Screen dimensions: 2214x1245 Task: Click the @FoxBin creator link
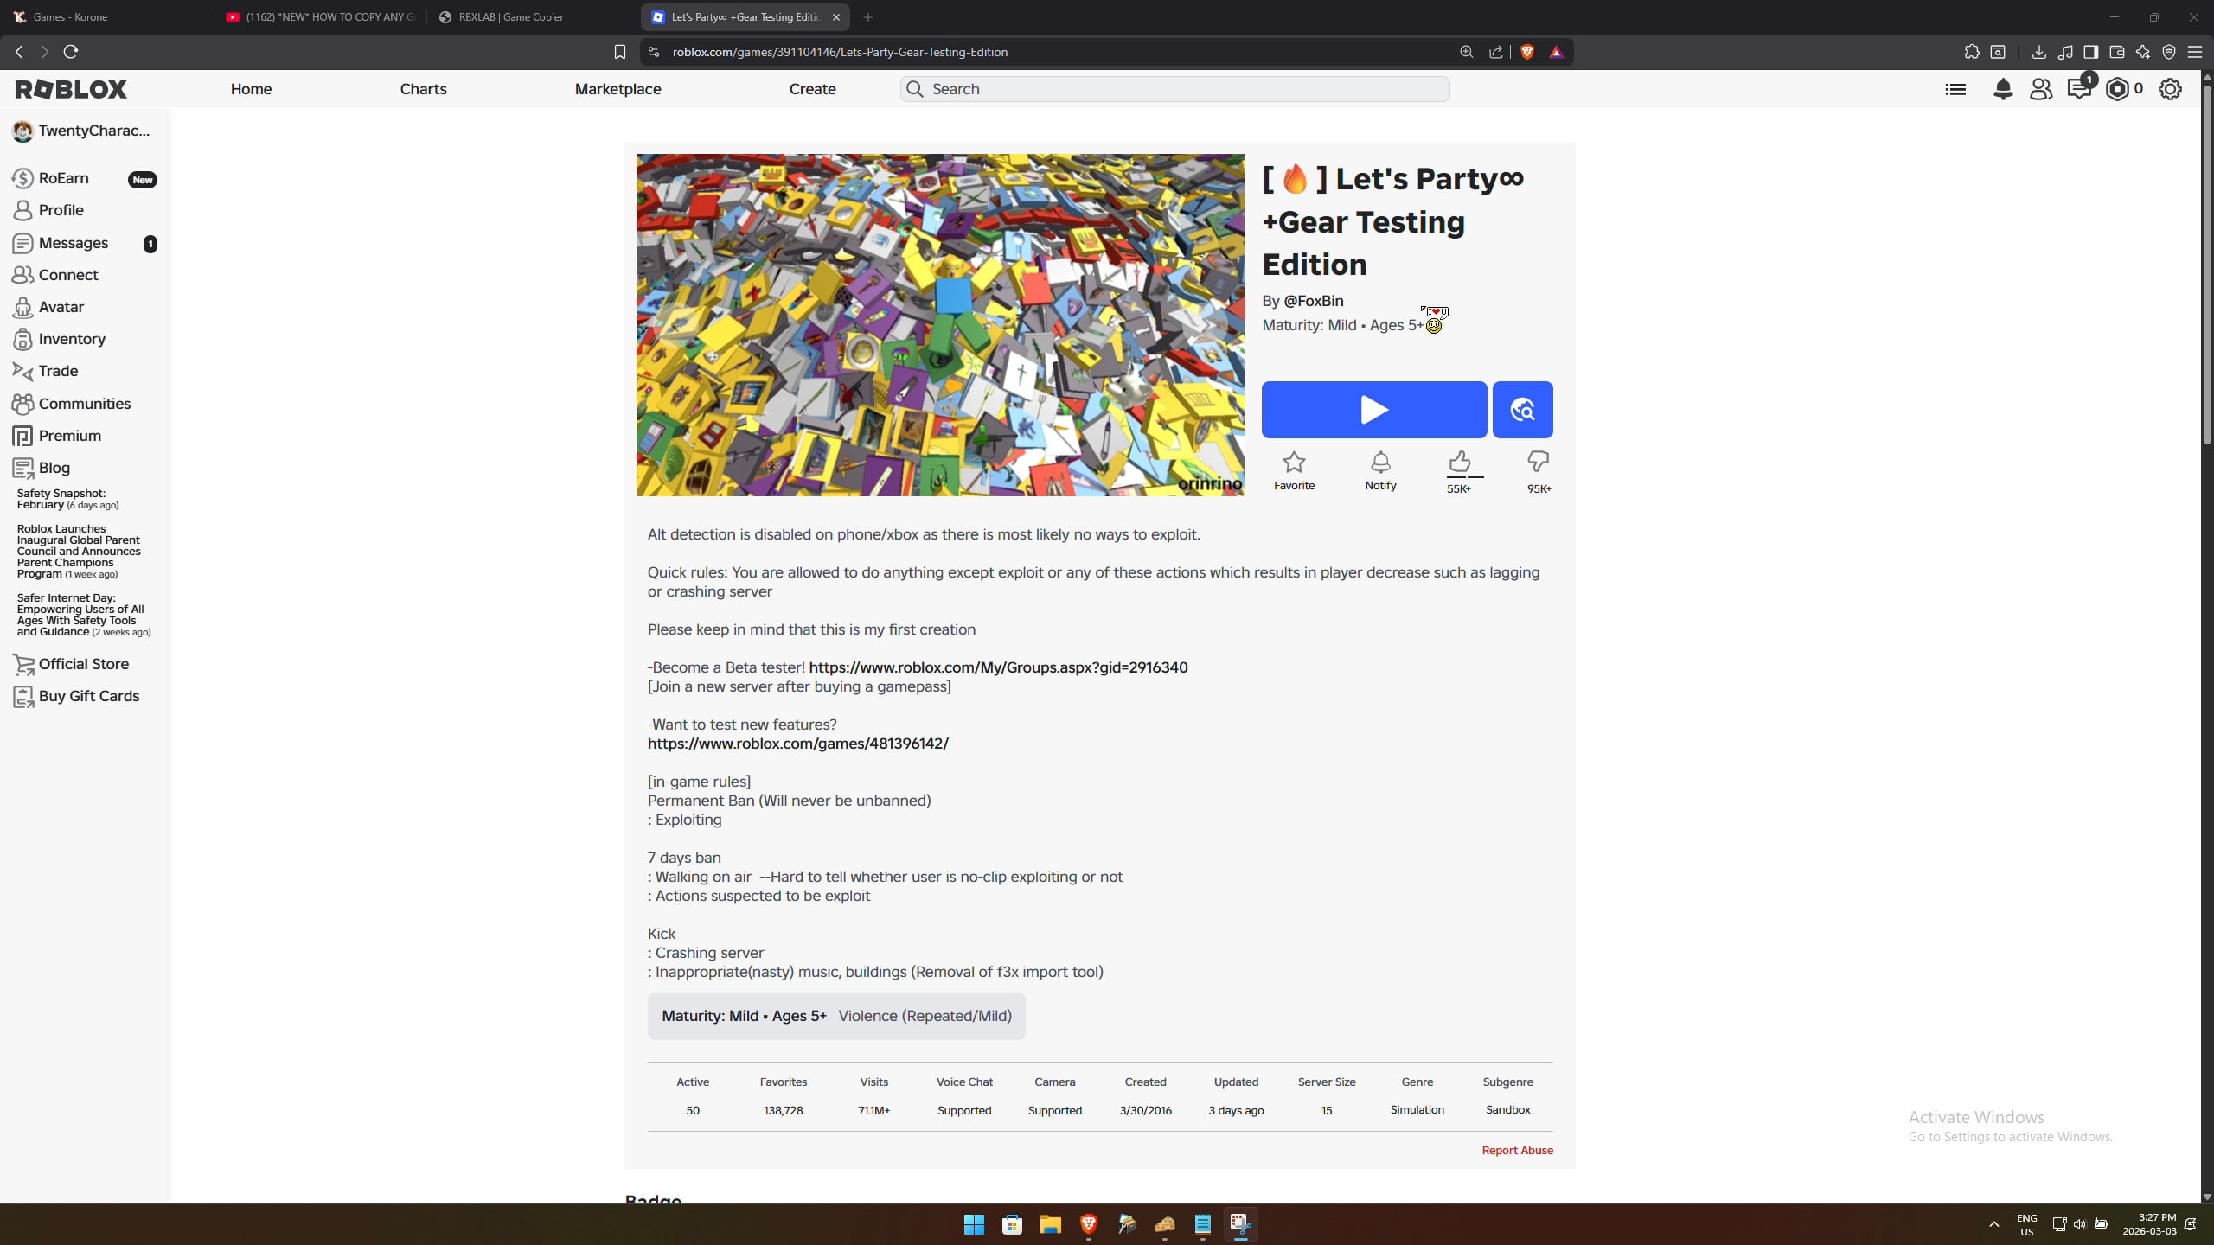[1313, 301]
